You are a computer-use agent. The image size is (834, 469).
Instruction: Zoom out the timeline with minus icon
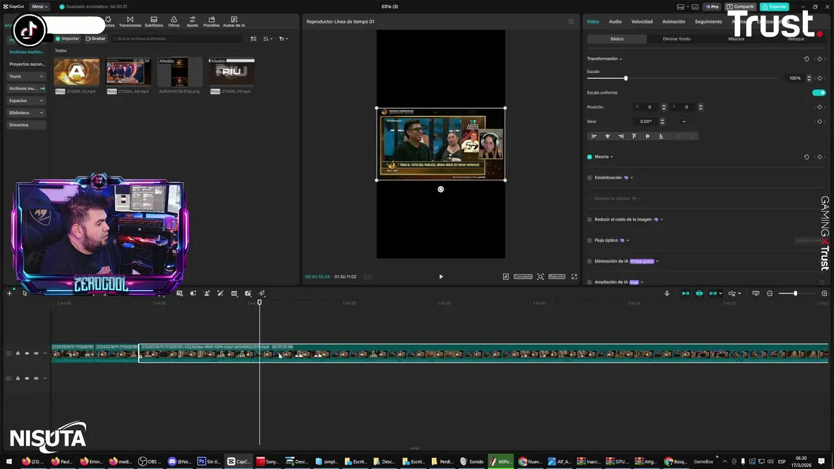tap(769, 293)
